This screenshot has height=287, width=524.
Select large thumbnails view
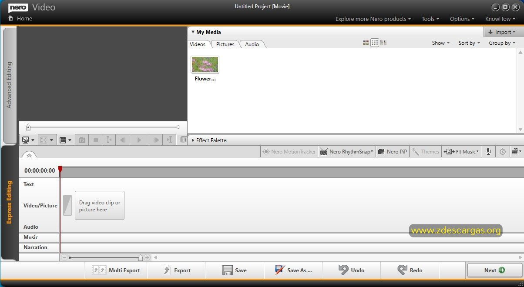[x=366, y=43]
